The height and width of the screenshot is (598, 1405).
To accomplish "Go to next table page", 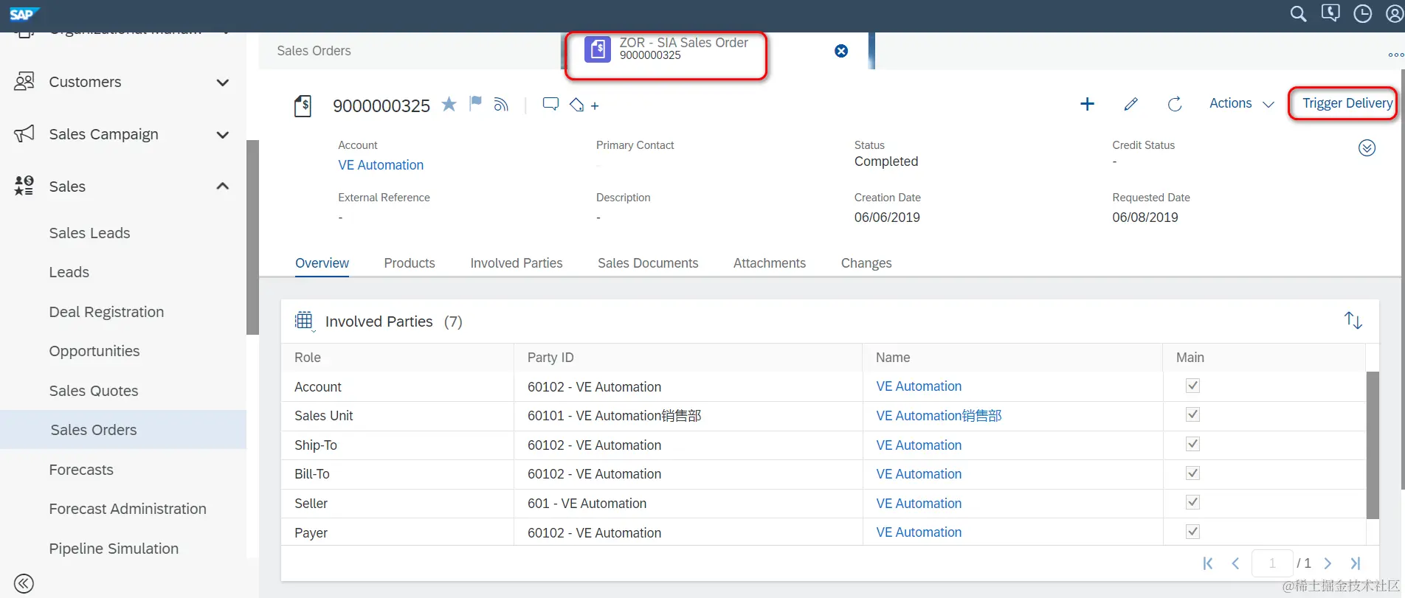I will tap(1328, 563).
